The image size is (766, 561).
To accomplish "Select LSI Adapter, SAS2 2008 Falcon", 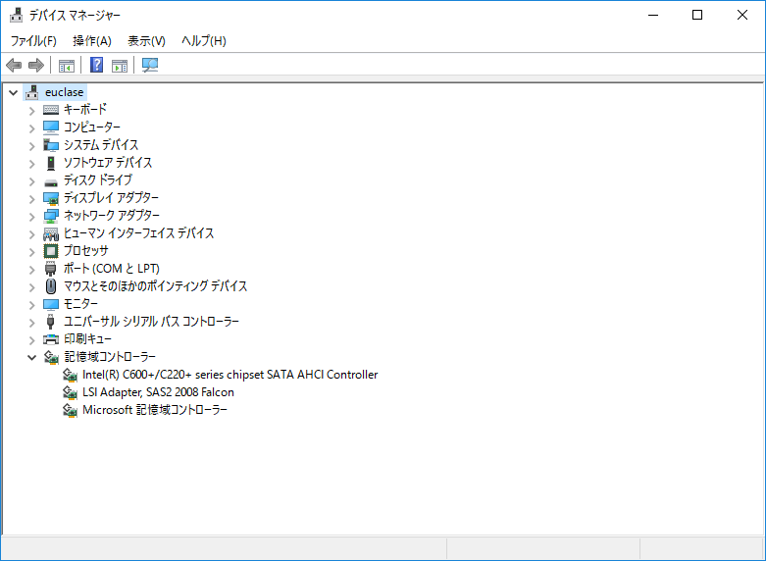I will point(158,392).
